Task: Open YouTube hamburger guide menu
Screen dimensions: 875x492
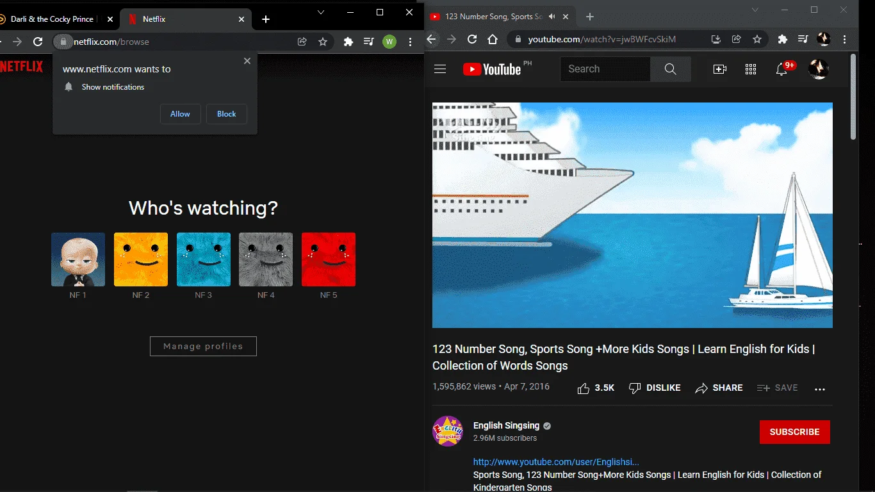Action: tap(440, 69)
